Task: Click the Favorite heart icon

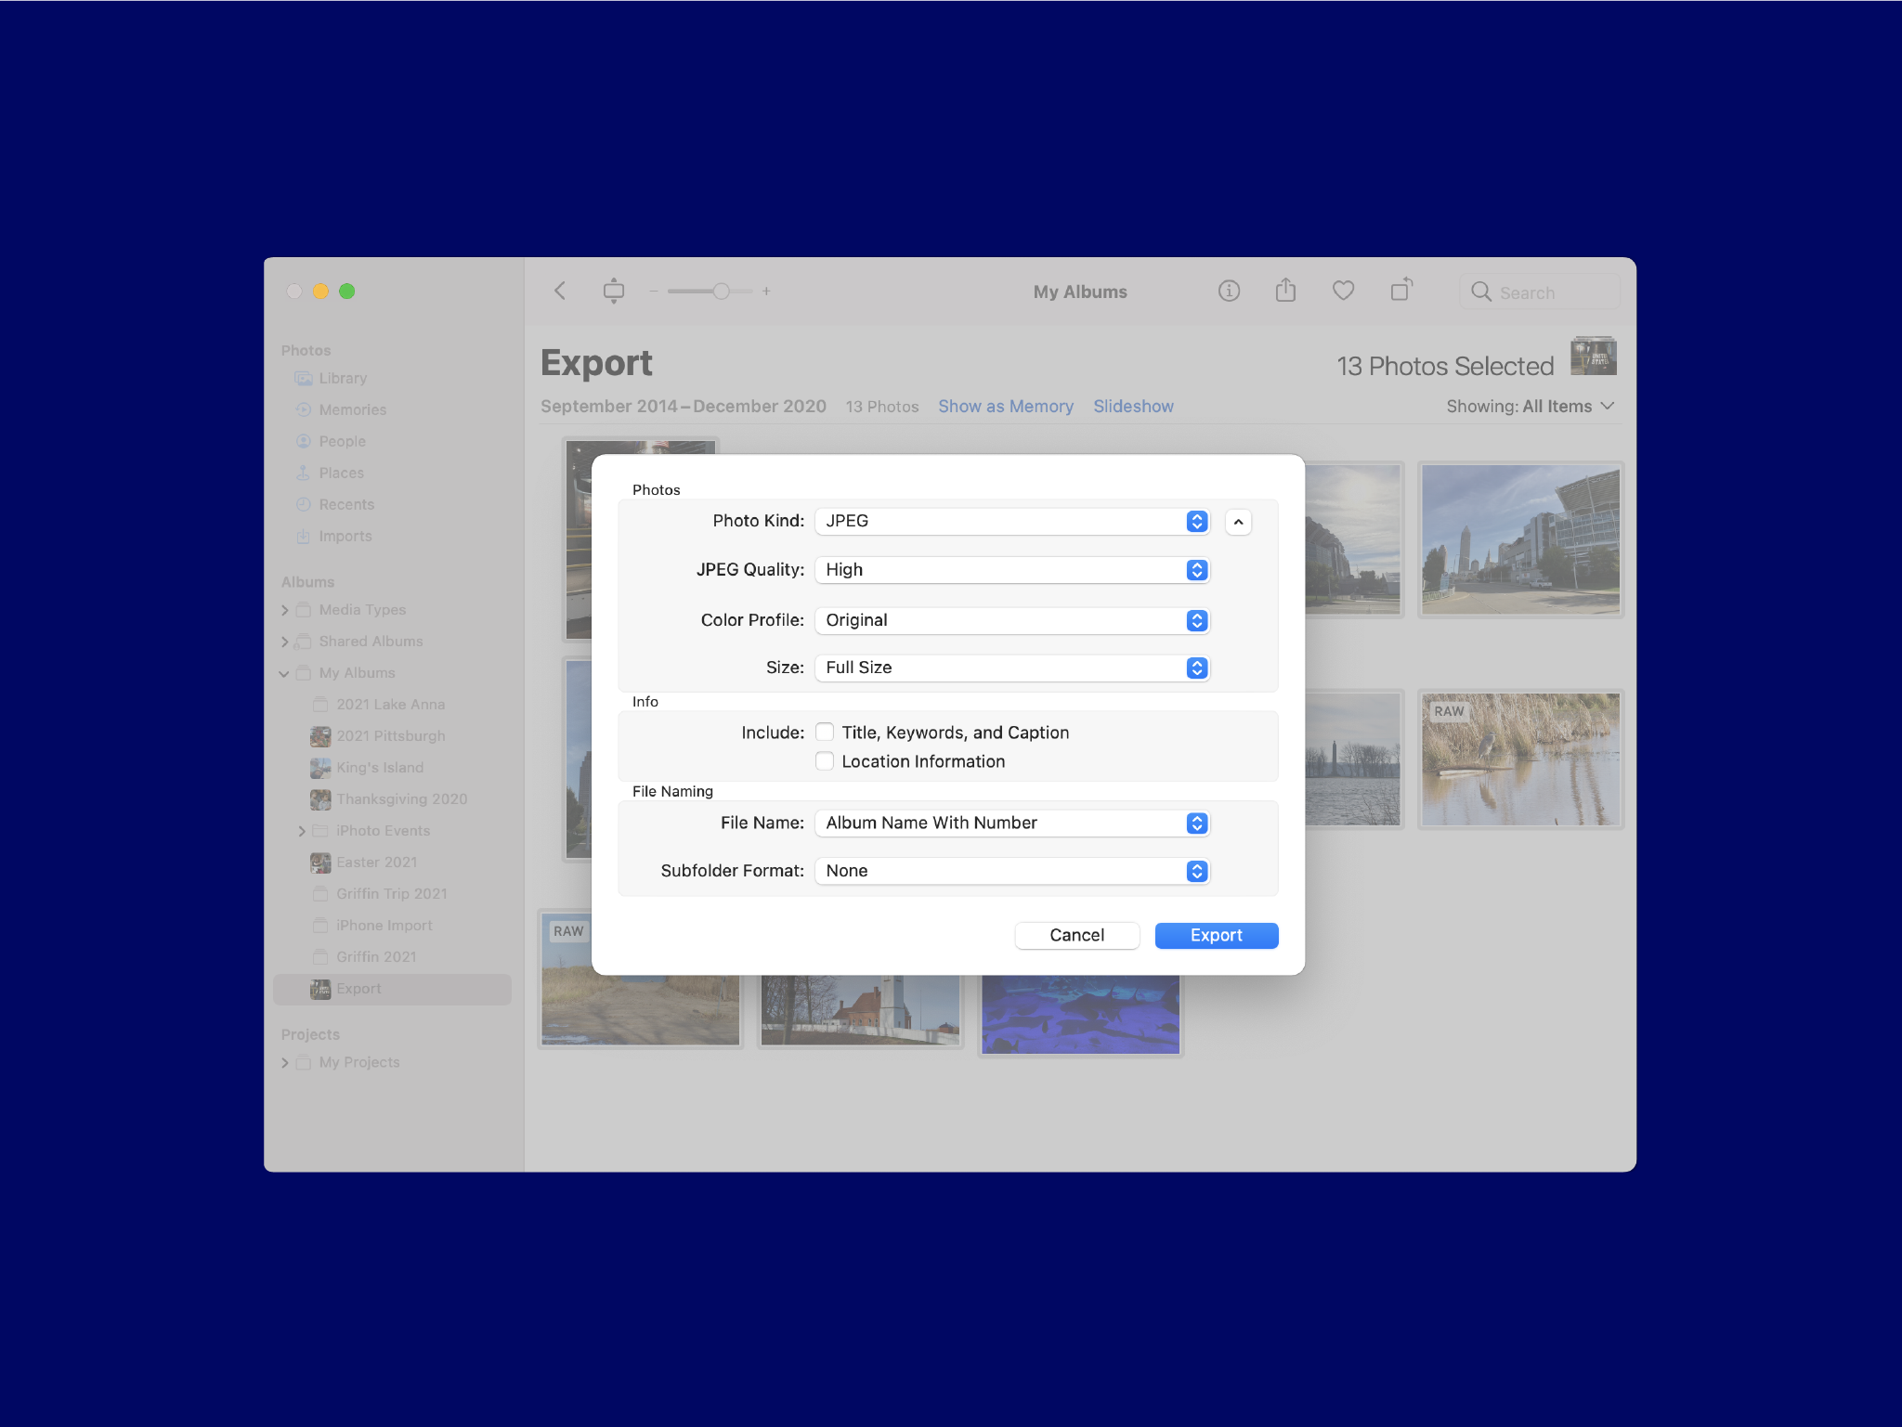Action: pos(1343,292)
